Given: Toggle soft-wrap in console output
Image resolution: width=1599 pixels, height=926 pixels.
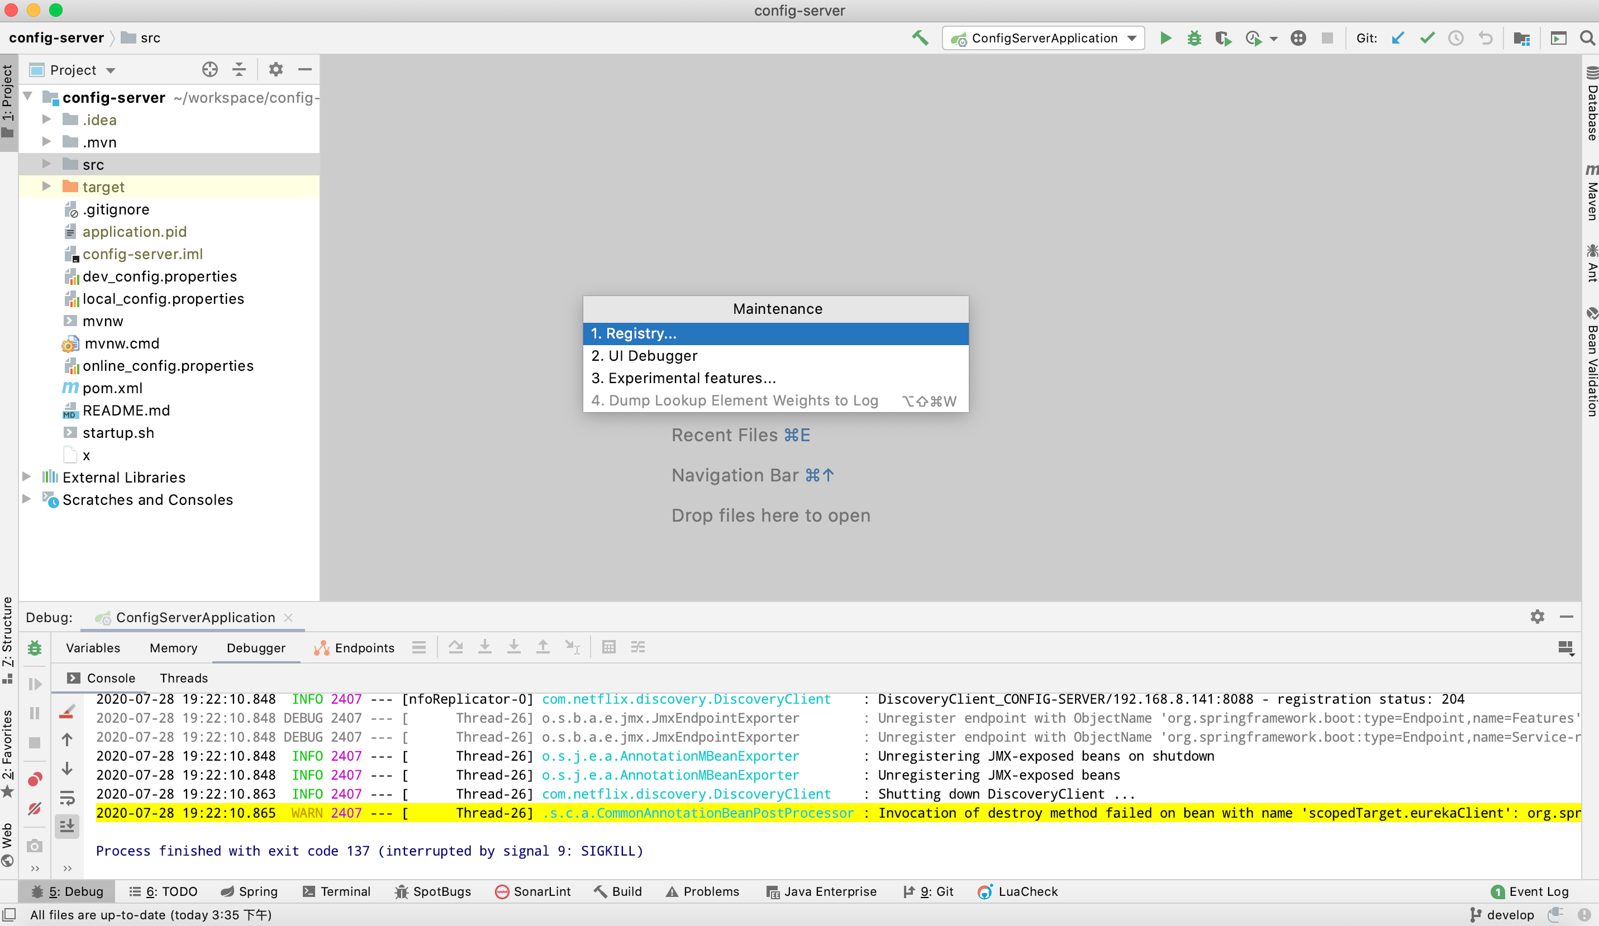Looking at the screenshot, I should pyautogui.click(x=67, y=797).
